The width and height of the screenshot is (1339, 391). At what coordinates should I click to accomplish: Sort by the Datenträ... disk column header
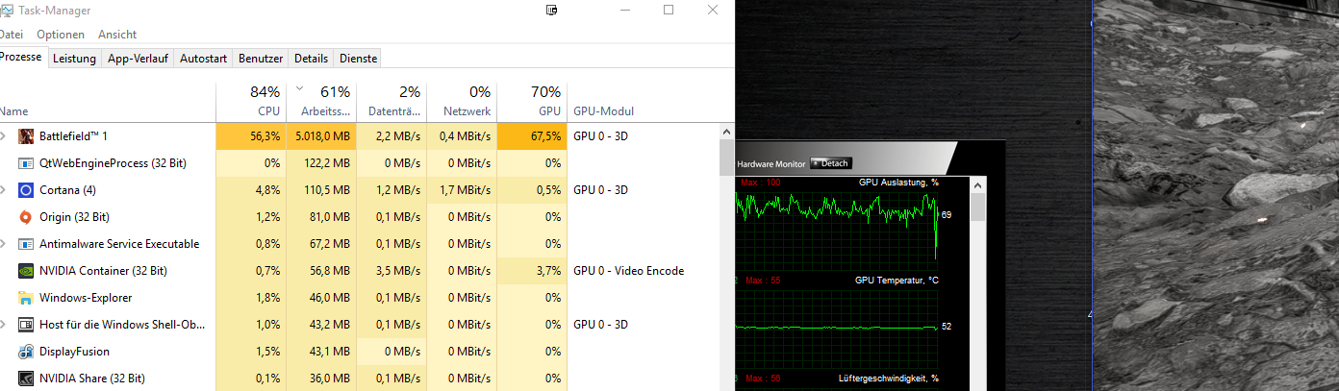click(392, 102)
